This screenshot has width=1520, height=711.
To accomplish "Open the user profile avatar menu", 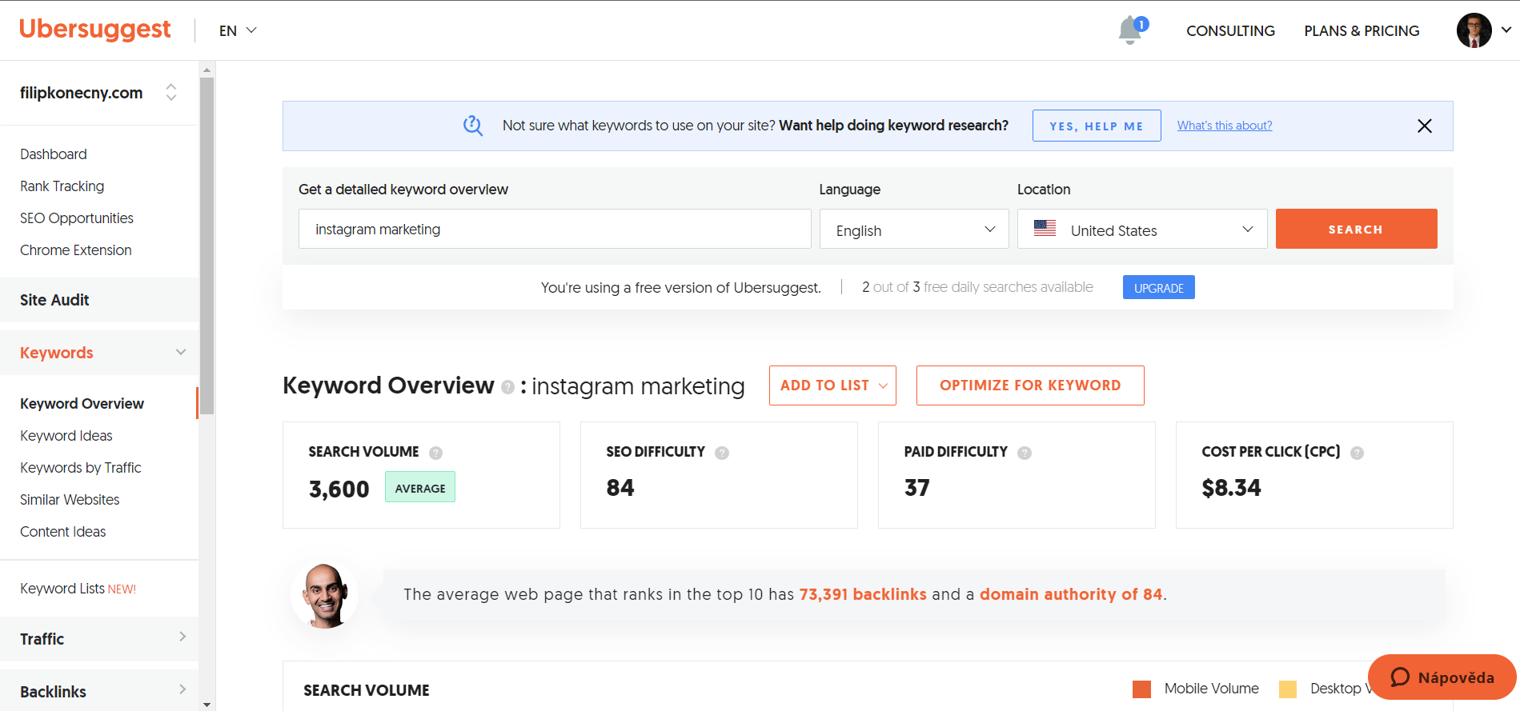I will (x=1474, y=30).
